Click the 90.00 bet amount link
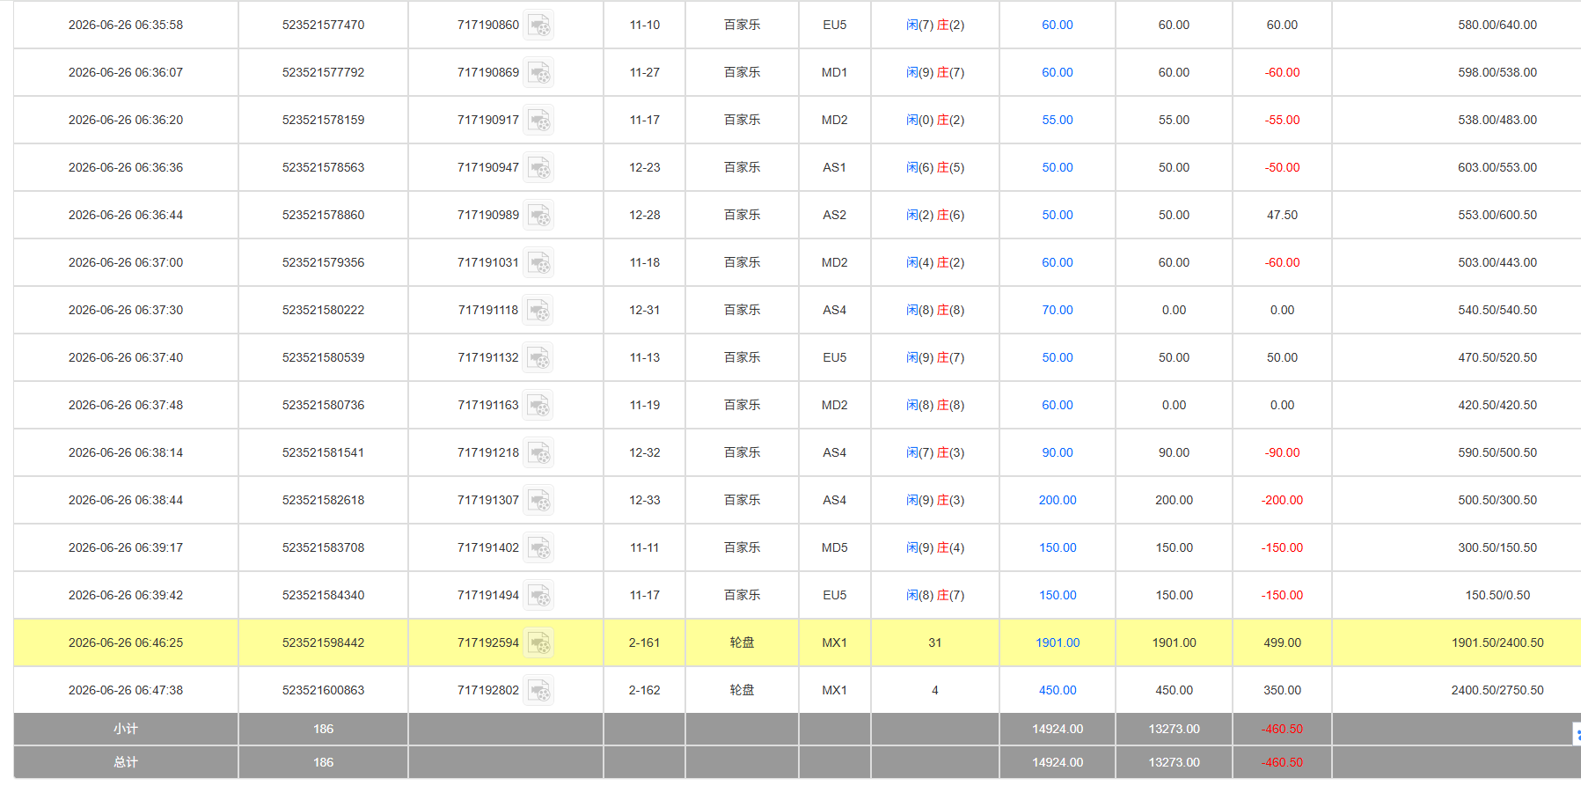Image resolution: width=1581 pixels, height=800 pixels. [x=1058, y=452]
